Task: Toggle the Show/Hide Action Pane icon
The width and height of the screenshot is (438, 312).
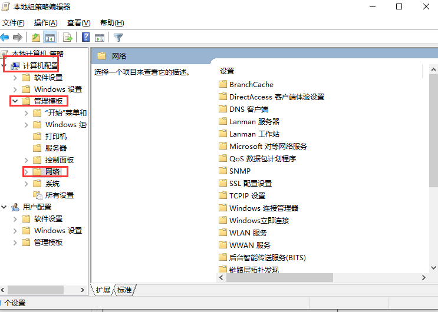Action: point(100,38)
